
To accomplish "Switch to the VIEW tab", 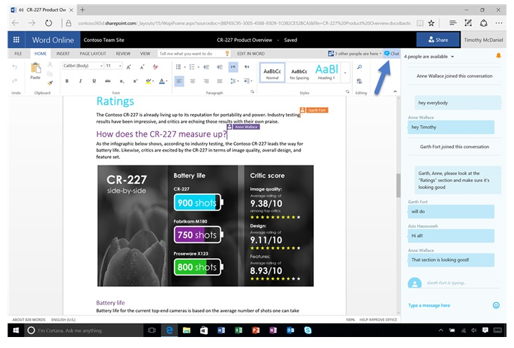I will click(x=145, y=54).
